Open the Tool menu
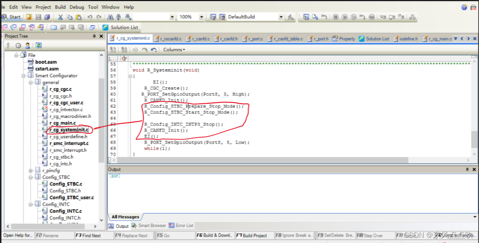Image resolution: width=479 pixels, height=243 pixels. click(93, 7)
